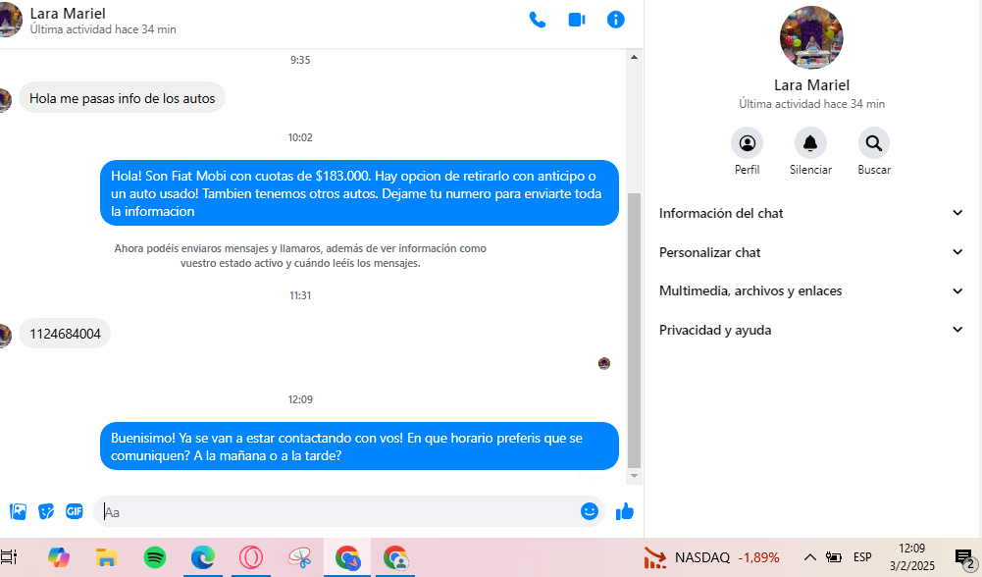Open the GIF picker
This screenshot has height=577, width=982.
pyautogui.click(x=75, y=511)
